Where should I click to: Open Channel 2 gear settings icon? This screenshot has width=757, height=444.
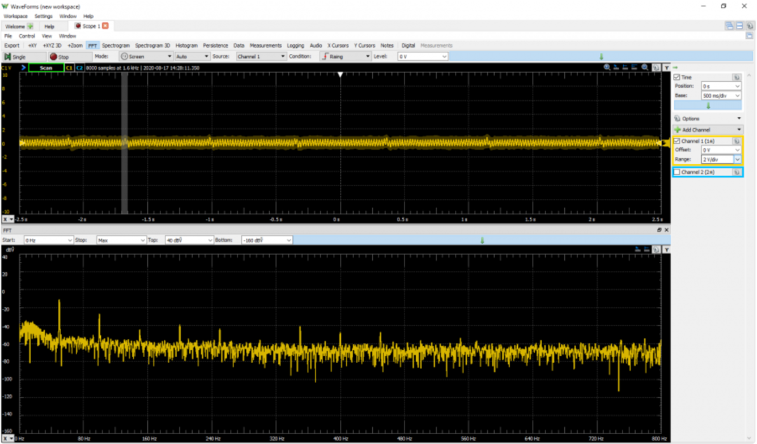[x=736, y=172]
